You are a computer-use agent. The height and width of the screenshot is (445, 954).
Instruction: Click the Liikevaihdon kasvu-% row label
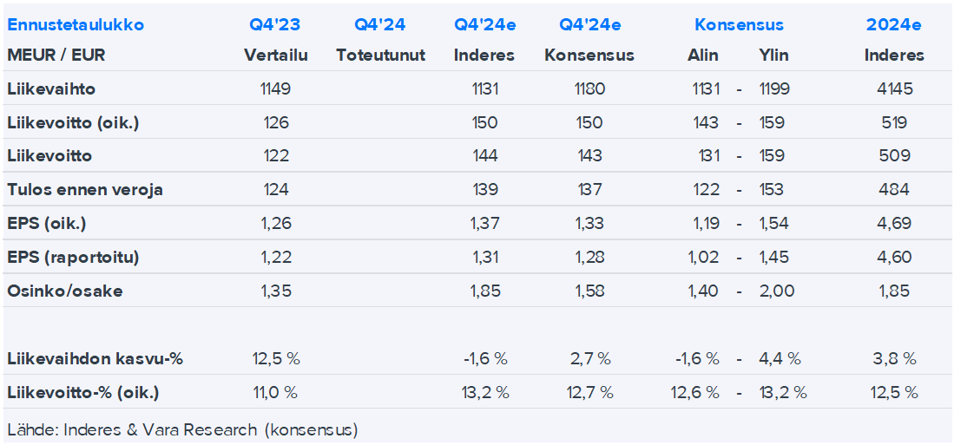click(x=95, y=358)
